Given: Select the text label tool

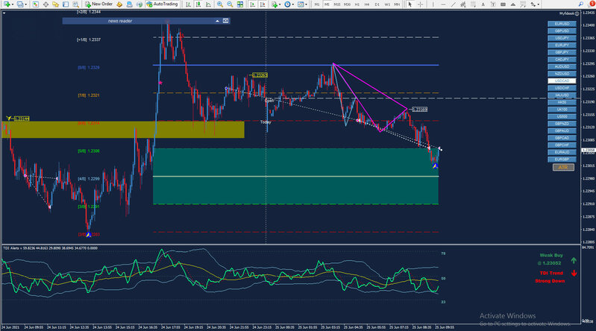Looking at the screenshot, I should (492, 4).
